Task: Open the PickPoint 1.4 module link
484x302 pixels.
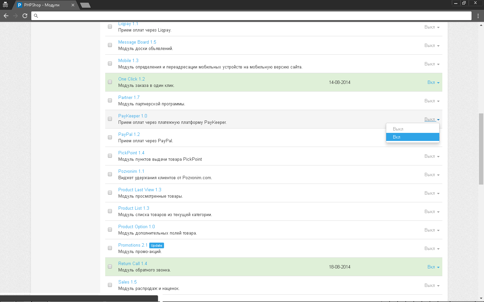Action: 131,153
